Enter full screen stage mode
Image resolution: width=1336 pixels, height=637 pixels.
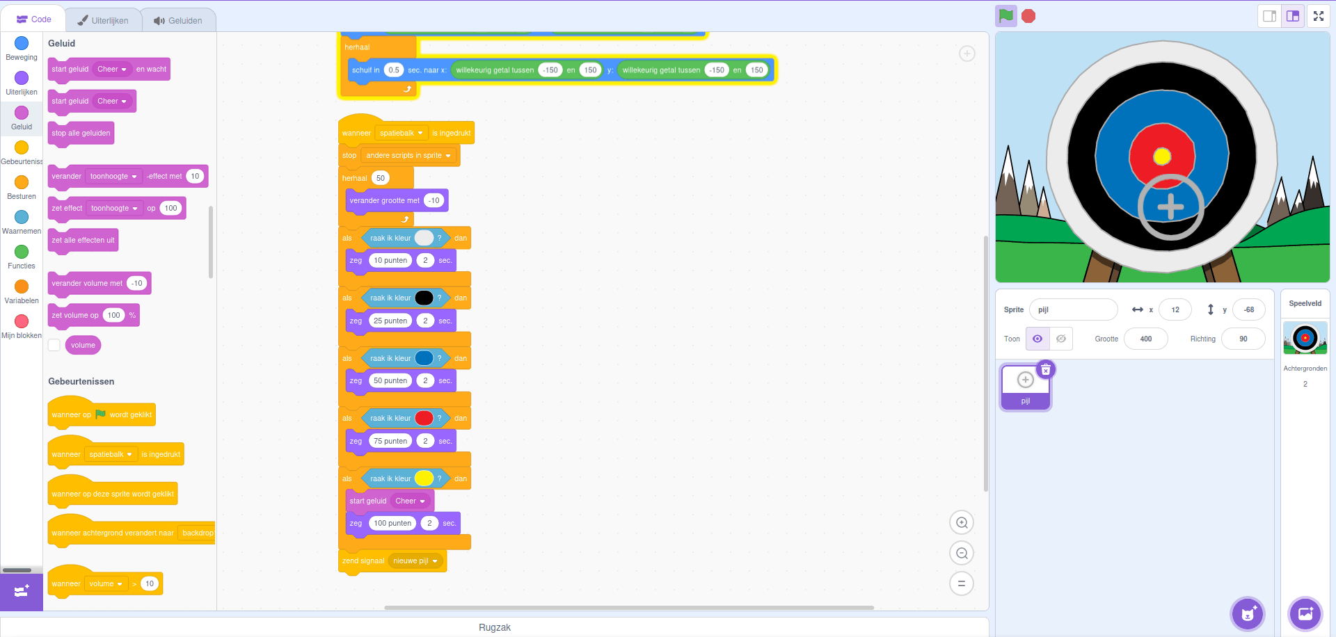point(1319,16)
